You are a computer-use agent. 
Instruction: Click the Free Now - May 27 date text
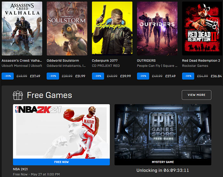click(x=36, y=174)
